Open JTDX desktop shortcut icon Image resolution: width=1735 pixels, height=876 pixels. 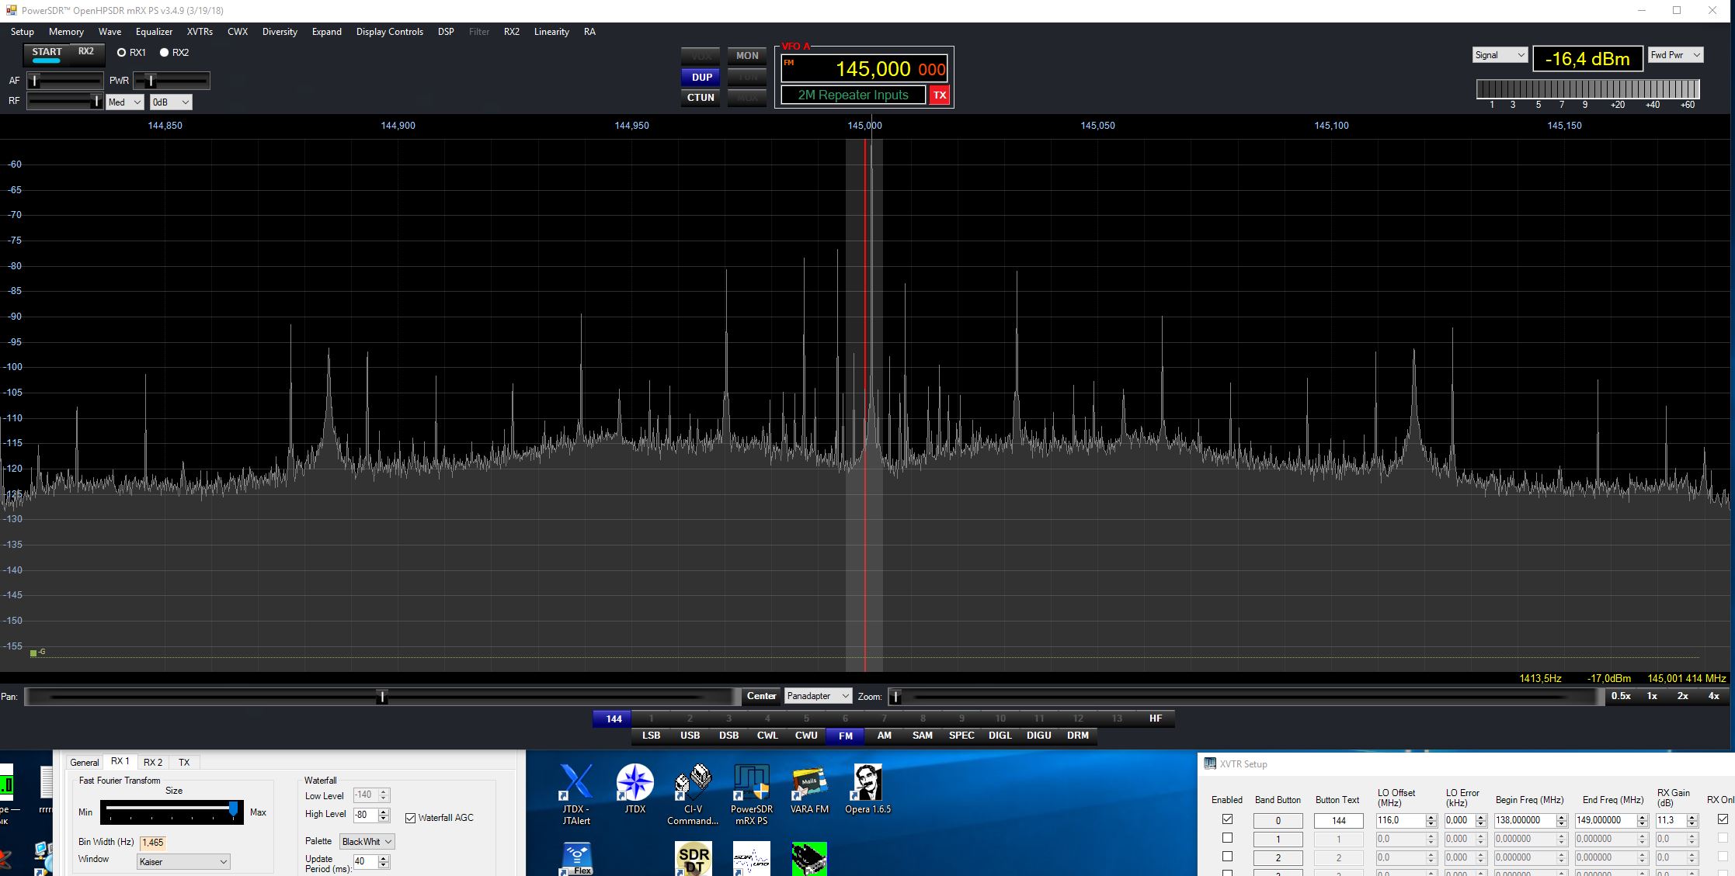635,783
